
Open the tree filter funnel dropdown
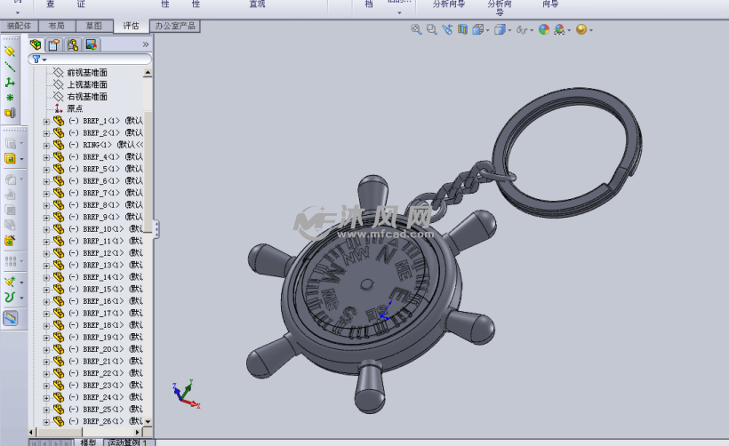click(39, 60)
